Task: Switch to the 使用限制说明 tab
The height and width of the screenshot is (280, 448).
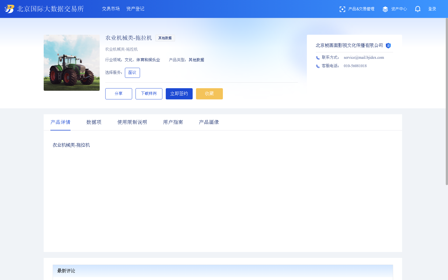Action: click(x=132, y=122)
